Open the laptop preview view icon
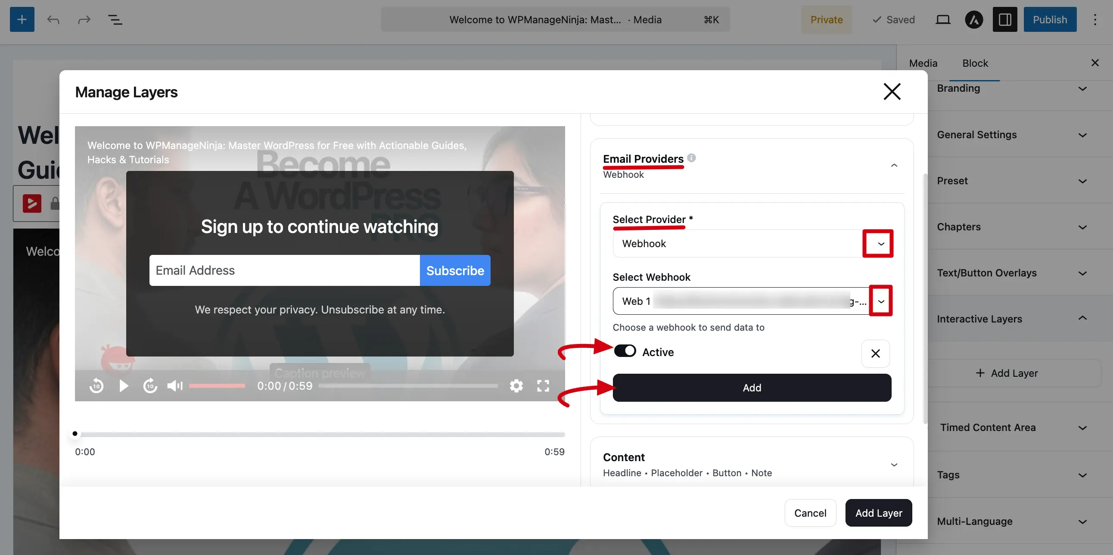 [943, 19]
